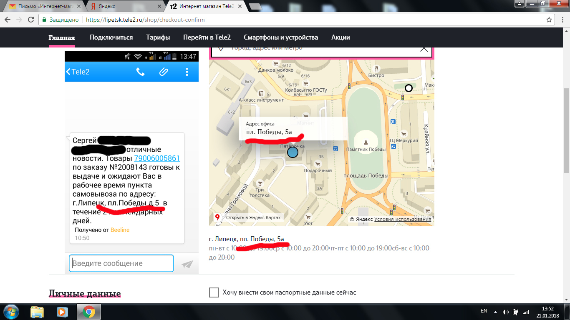The image size is (570, 320).
Task: Click the Уют shopping cart icon on the map
Action: (308, 217)
